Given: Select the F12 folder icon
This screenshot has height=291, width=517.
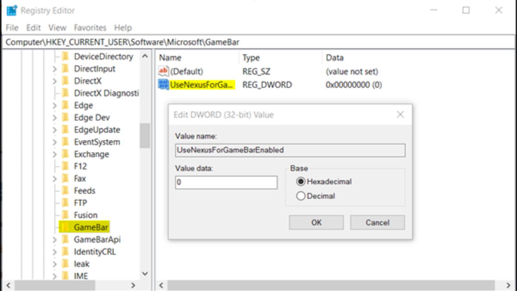Looking at the screenshot, I should point(65,166).
